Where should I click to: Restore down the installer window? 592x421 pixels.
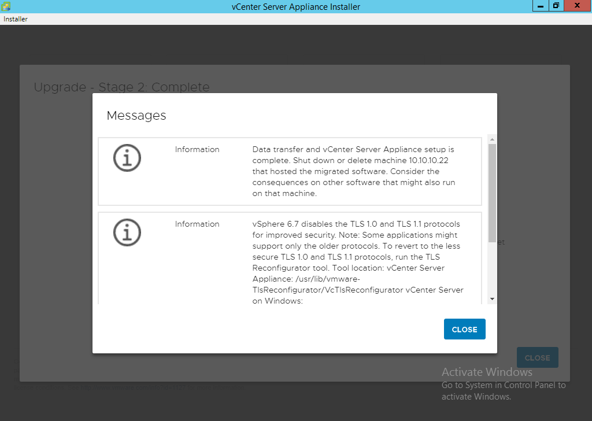pos(556,6)
